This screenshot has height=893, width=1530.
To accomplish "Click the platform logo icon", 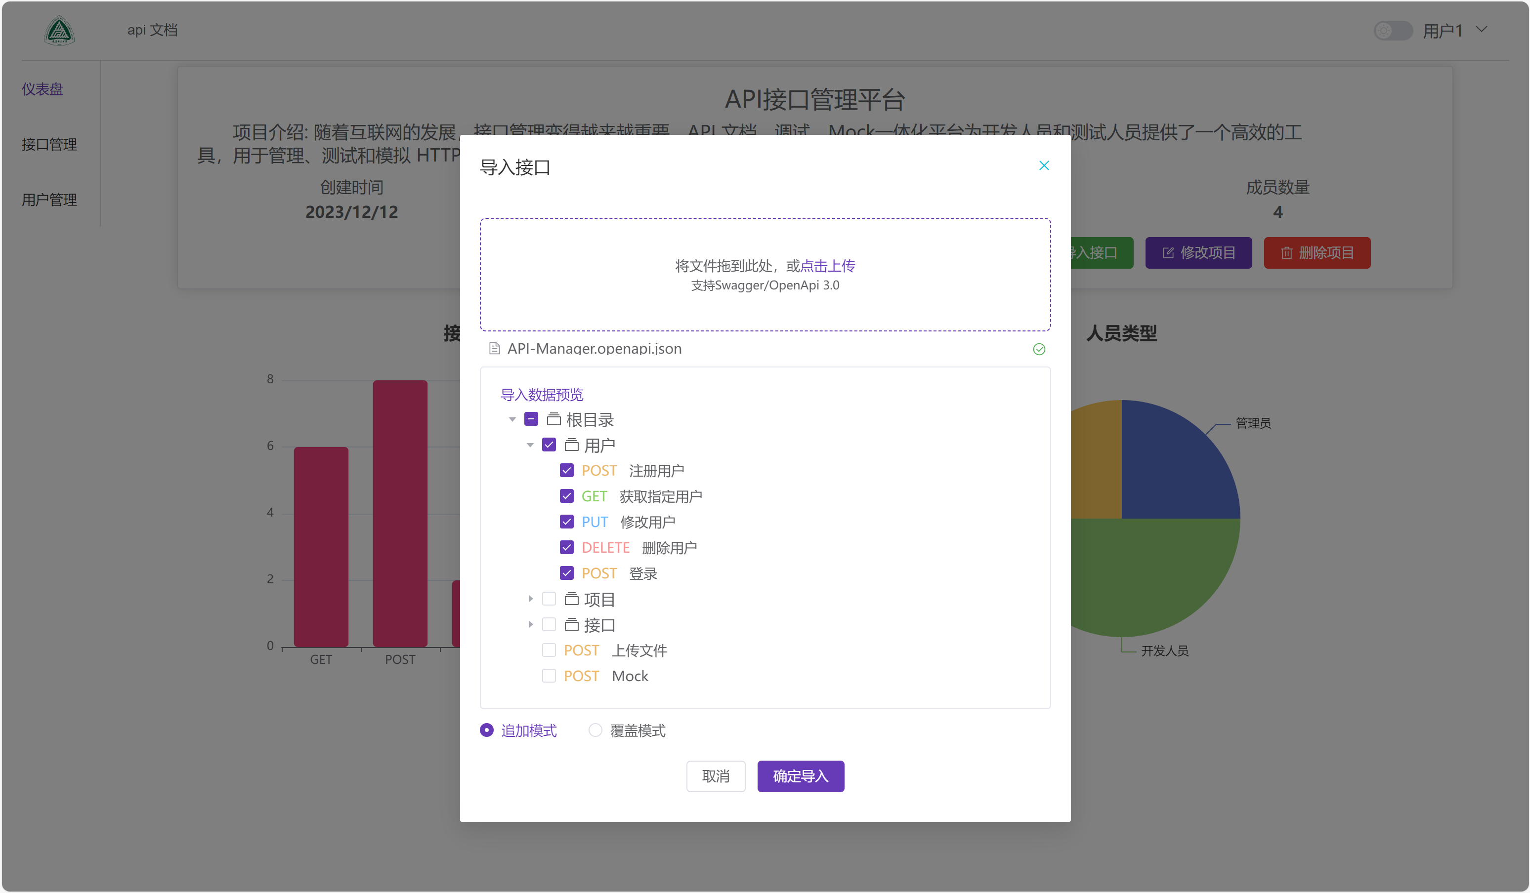I will [59, 31].
